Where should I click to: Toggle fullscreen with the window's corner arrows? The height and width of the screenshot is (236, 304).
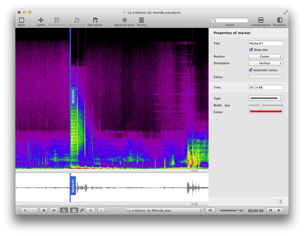pos(285,13)
